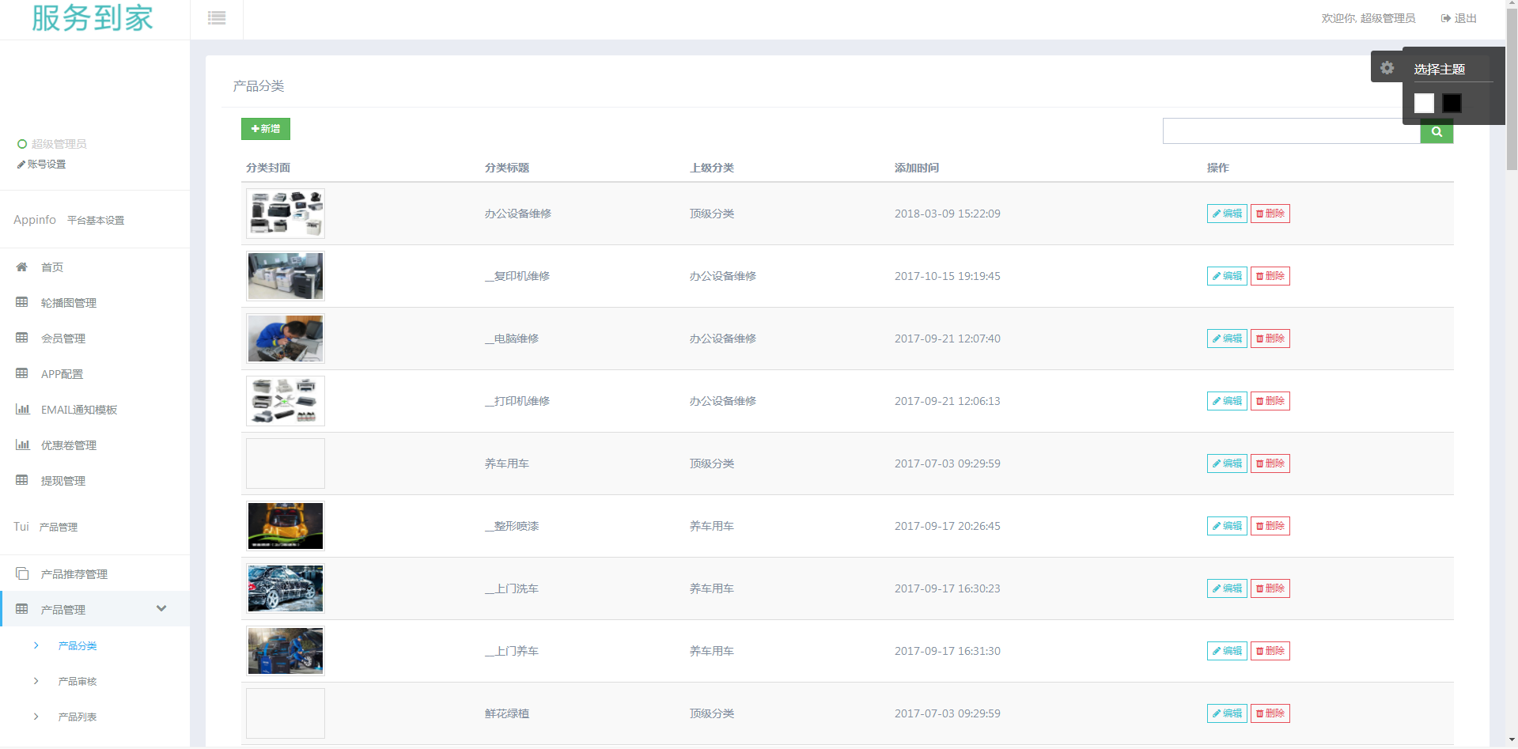The height and width of the screenshot is (749, 1518).
Task: Delete the _整形喷漆 category
Action: click(1270, 526)
